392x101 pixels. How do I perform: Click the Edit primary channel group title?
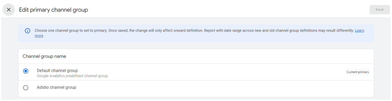(53, 10)
